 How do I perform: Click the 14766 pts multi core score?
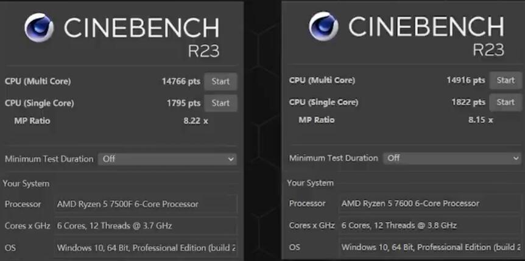180,82
